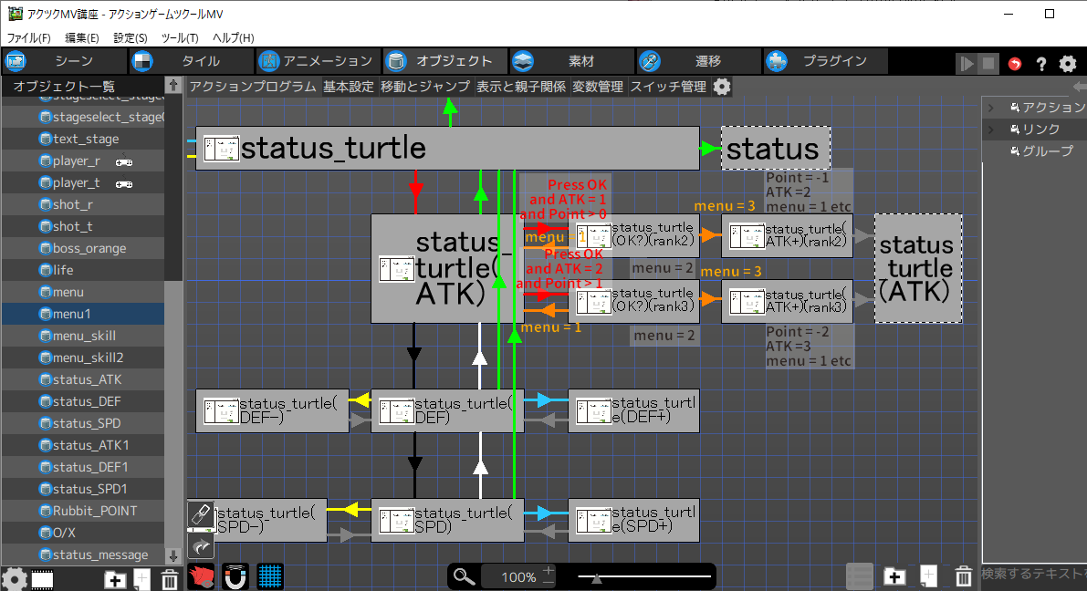This screenshot has width=1087, height=591.
Task: Click the chain link tool icon
Action: [x=201, y=514]
